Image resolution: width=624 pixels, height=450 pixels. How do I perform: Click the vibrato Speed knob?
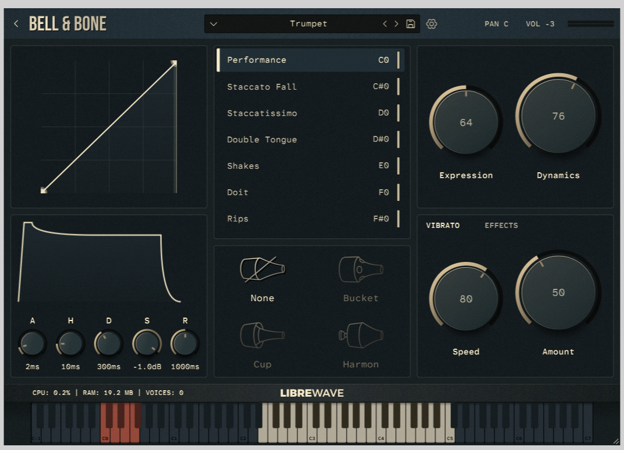[x=466, y=299]
